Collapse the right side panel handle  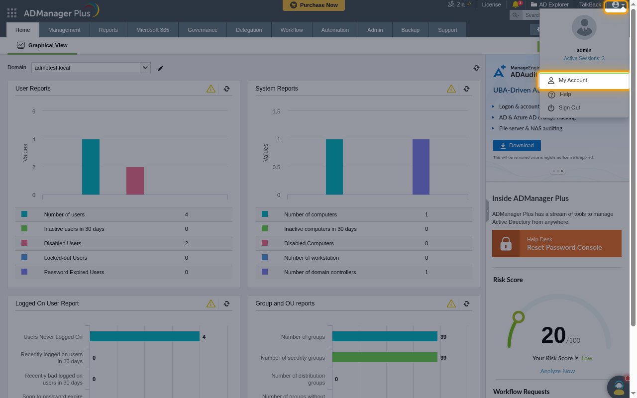[488, 211]
